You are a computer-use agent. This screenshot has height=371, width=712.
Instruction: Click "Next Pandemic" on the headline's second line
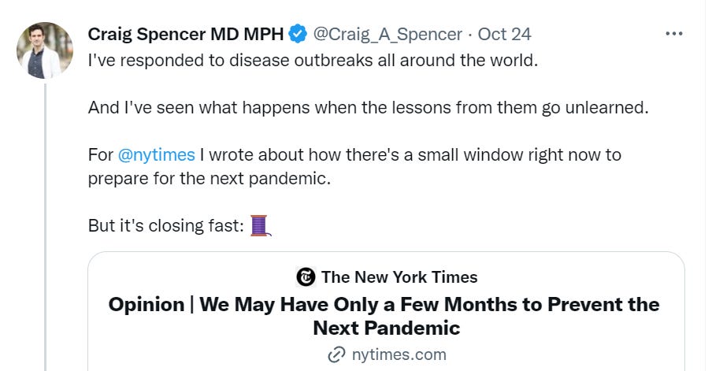[386, 328]
